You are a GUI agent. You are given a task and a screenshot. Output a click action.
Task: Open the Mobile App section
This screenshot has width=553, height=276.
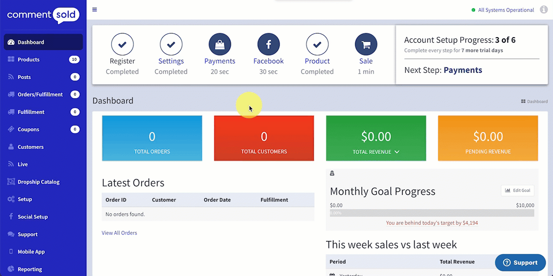(x=31, y=251)
